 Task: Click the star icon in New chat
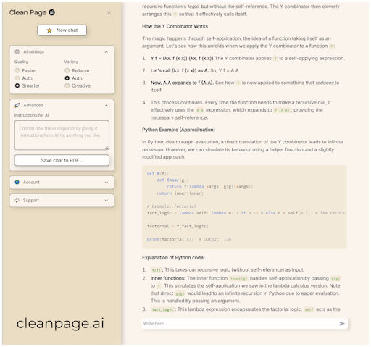(x=49, y=30)
